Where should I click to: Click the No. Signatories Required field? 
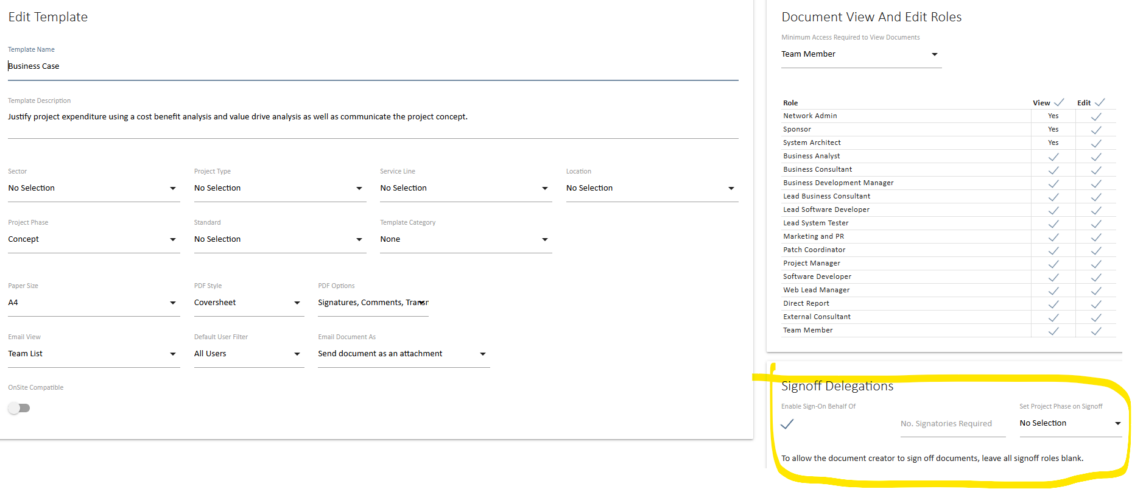point(953,424)
